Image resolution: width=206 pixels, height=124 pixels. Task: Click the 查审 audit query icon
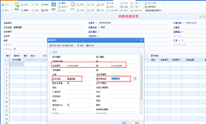coord(78,5)
